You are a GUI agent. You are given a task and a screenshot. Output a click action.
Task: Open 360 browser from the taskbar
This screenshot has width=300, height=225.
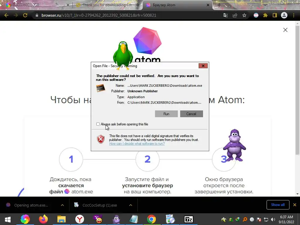coord(25,219)
